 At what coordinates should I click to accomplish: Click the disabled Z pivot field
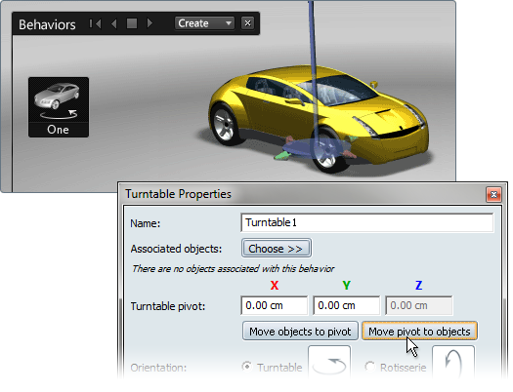point(419,305)
